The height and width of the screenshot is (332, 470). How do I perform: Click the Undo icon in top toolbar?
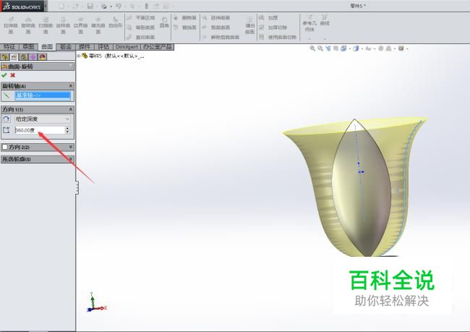point(118,6)
